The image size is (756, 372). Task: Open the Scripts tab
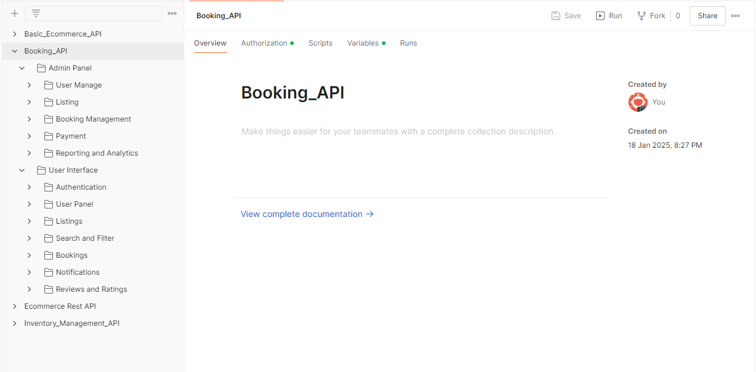coord(321,43)
